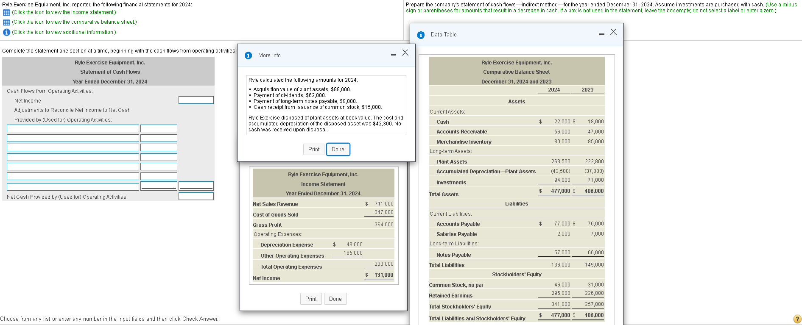Click the first adjustment amount field
Image resolution: width=802 pixels, height=325 pixels.
[x=159, y=128]
